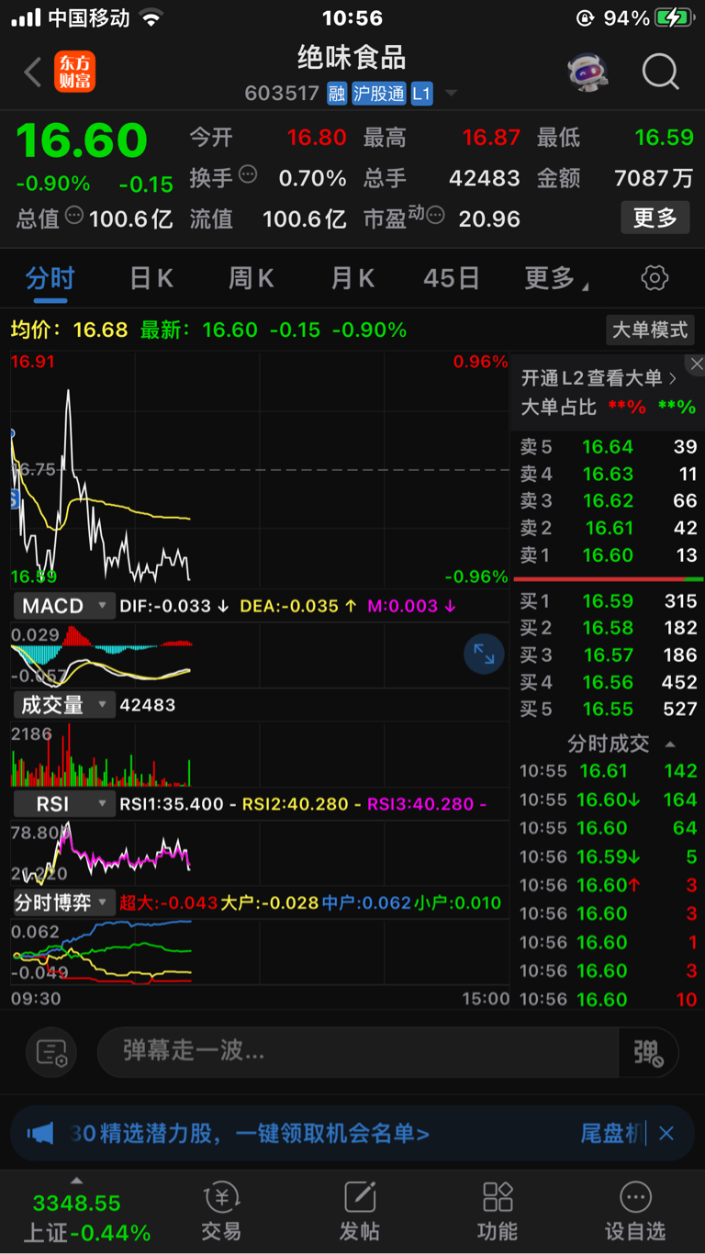
Task: Open 分时博弈 indicator dropdown
Action: pyautogui.click(x=62, y=902)
